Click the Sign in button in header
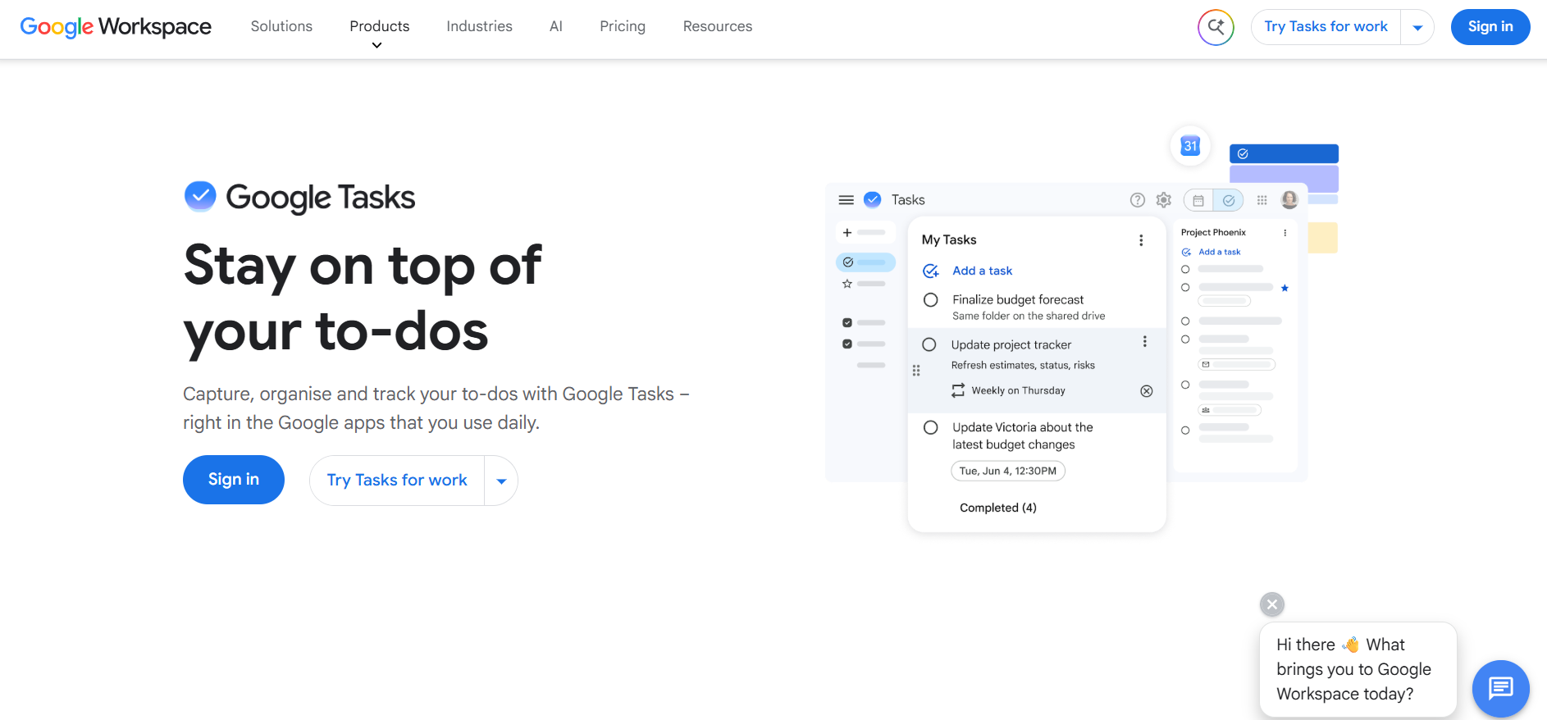 click(1490, 27)
